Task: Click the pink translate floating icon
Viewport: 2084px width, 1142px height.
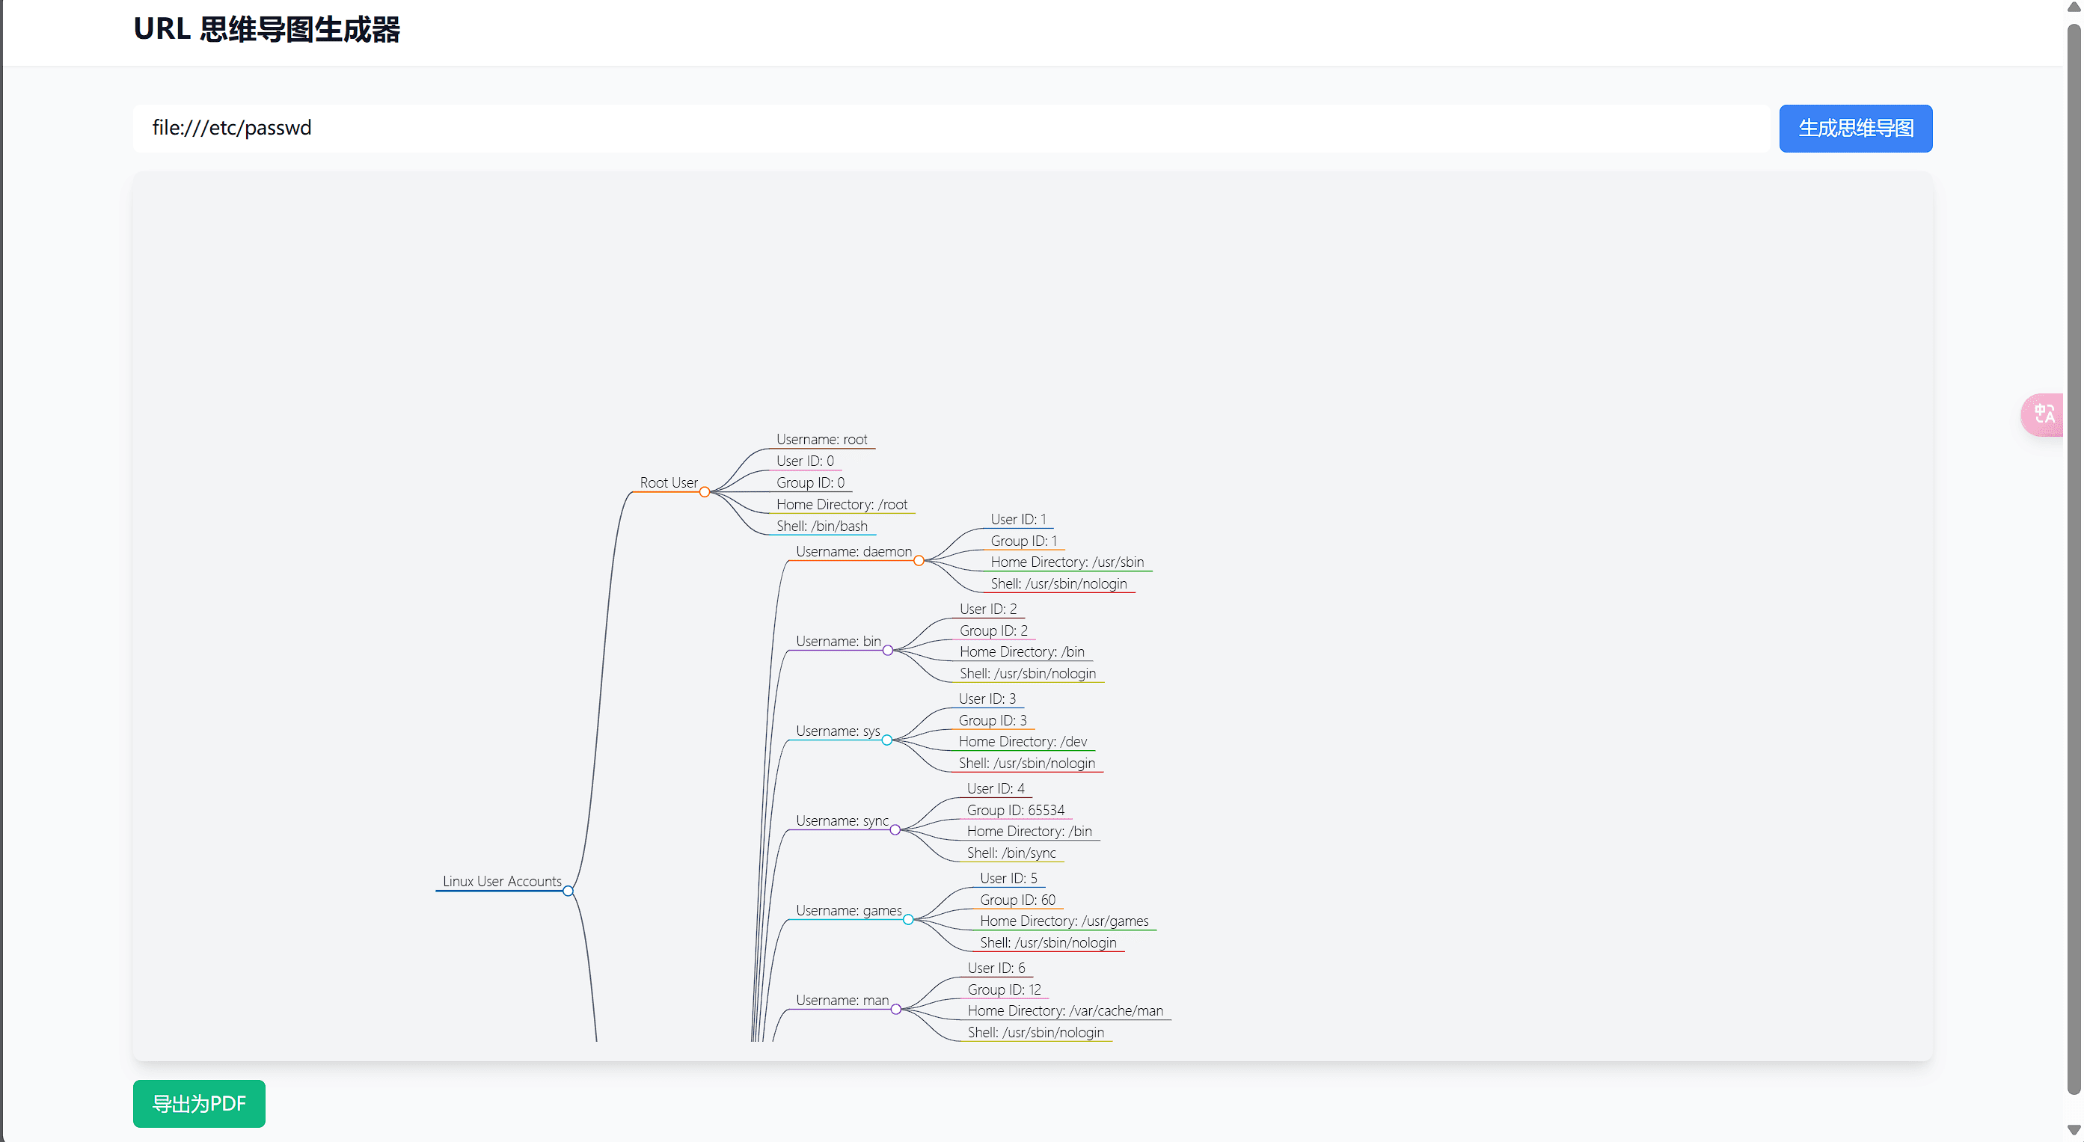Action: [2044, 414]
